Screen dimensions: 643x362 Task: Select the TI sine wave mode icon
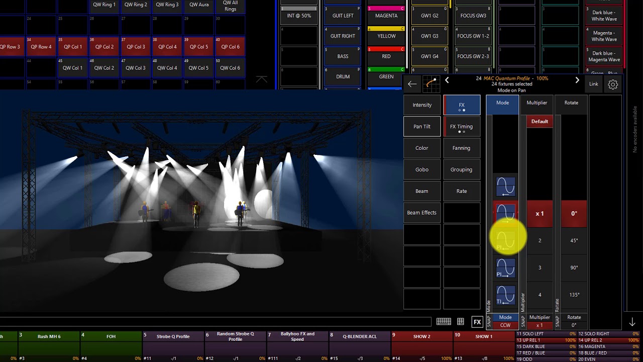click(505, 295)
